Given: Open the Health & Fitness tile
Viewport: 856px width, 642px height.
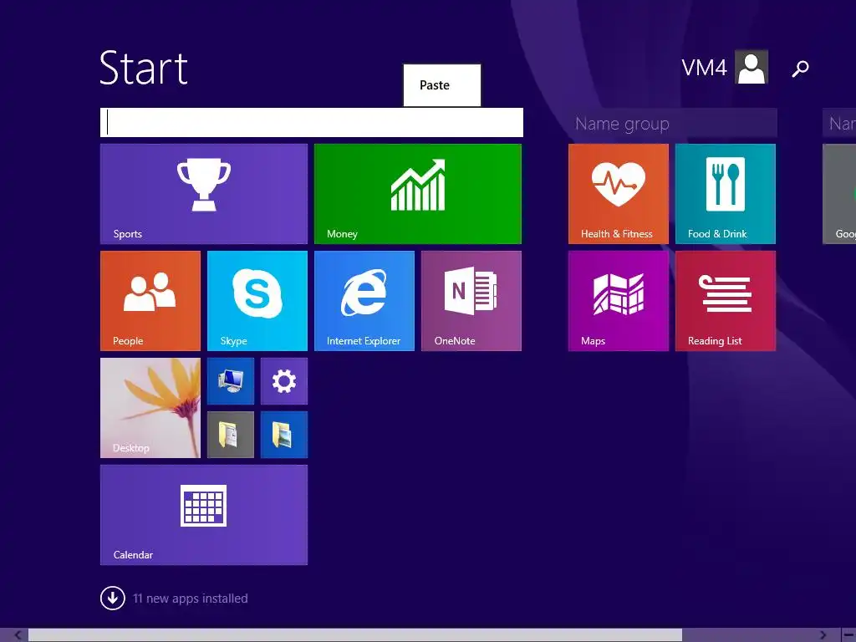Looking at the screenshot, I should click(x=618, y=194).
